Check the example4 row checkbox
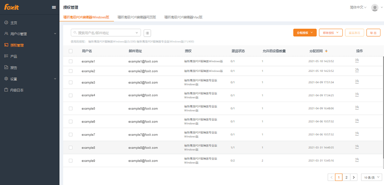The height and width of the screenshot is (185, 384). tap(71, 95)
